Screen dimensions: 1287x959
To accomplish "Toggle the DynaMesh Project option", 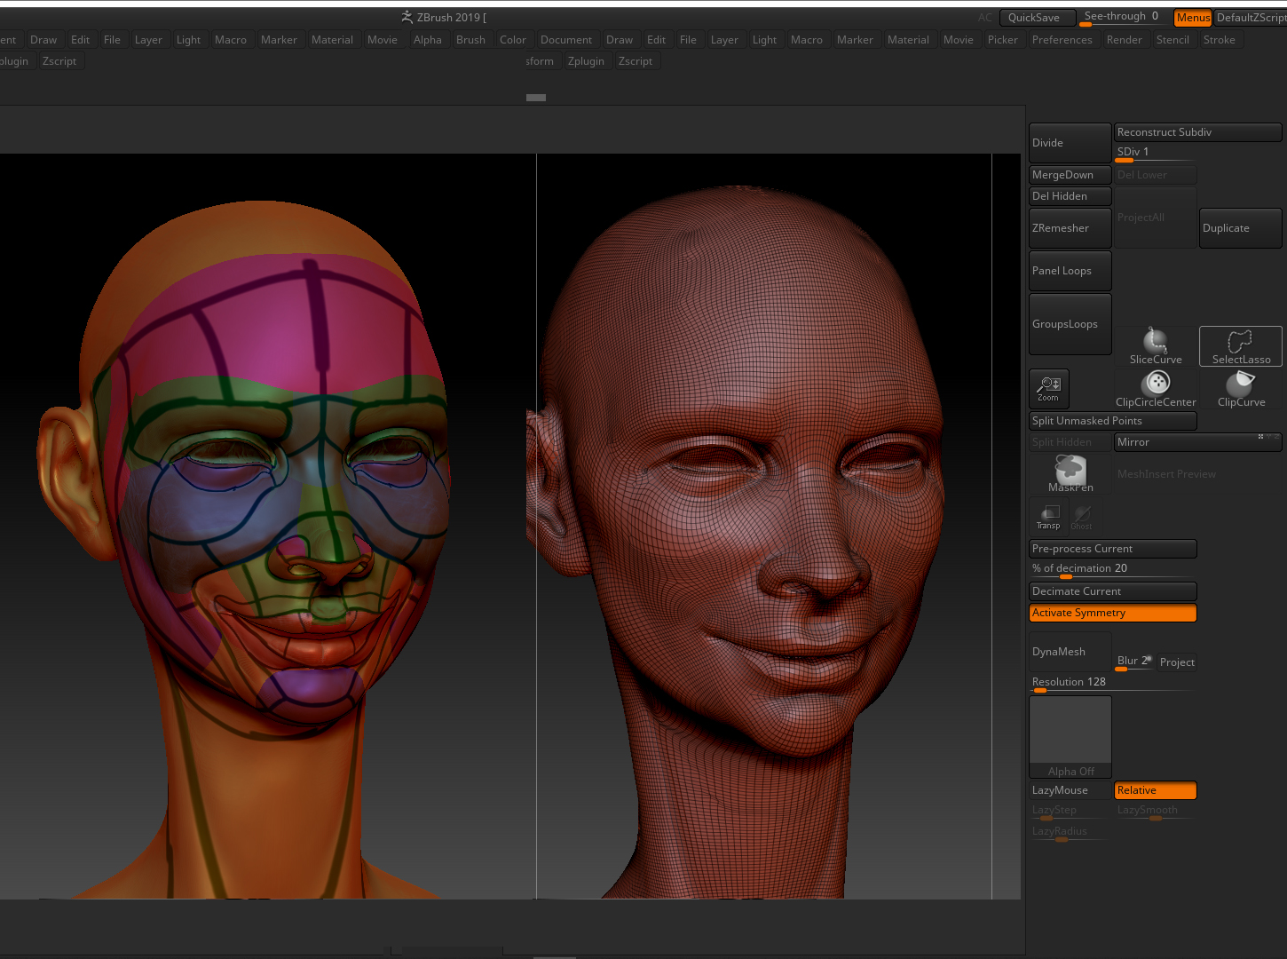I will pos(1177,662).
